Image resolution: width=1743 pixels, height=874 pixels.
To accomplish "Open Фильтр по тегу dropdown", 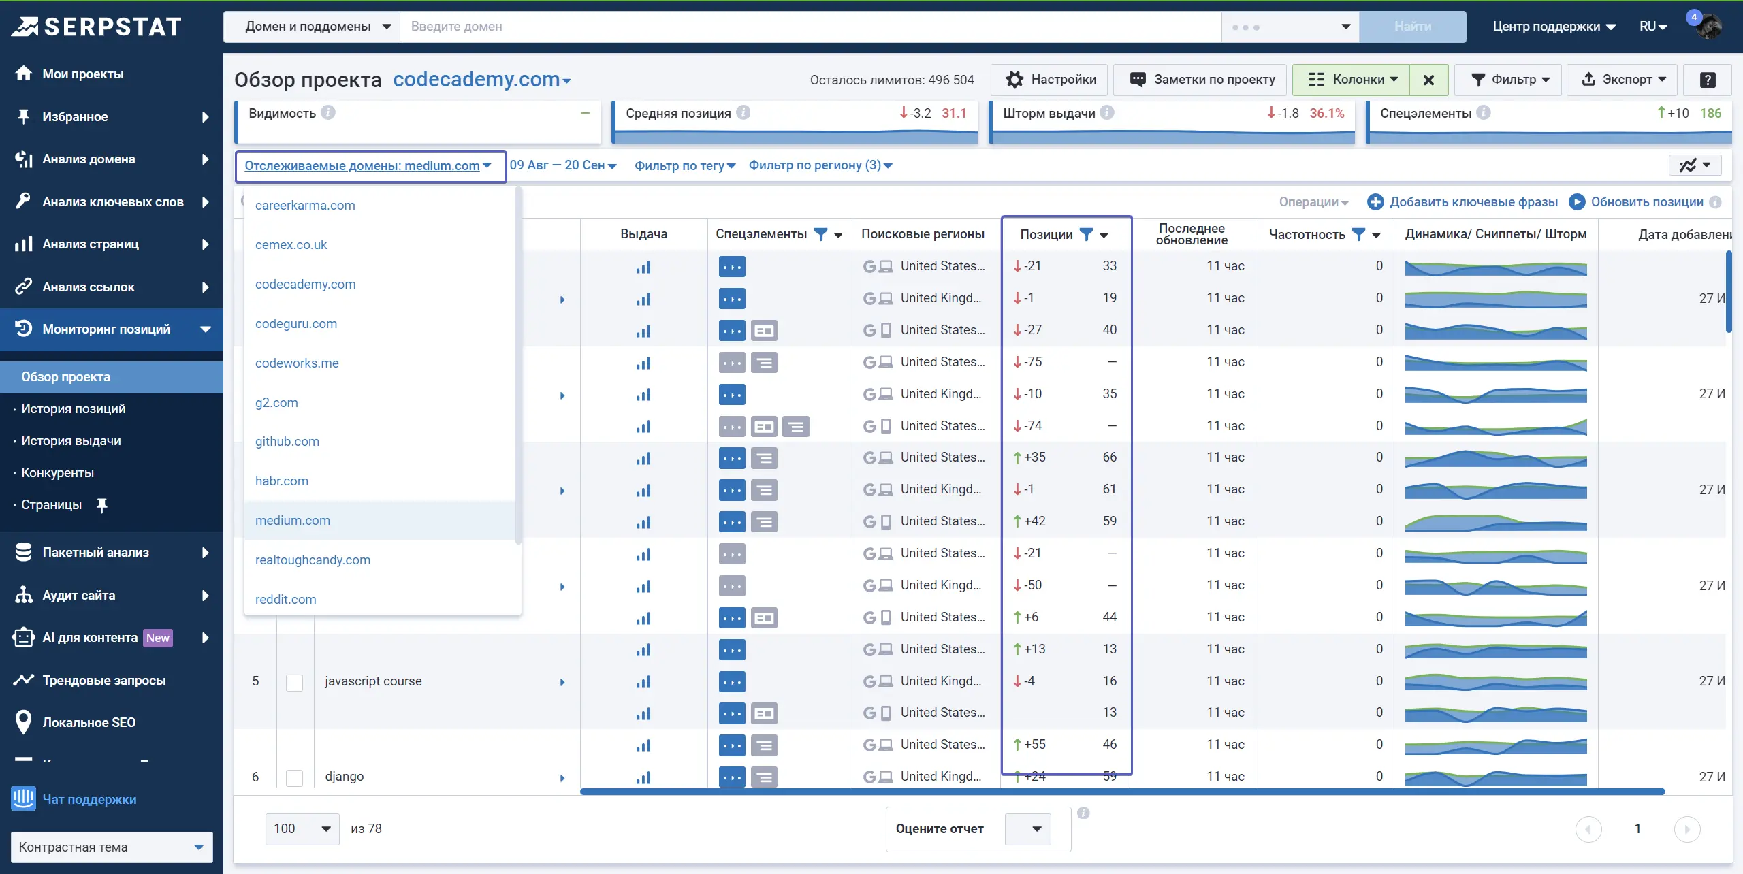I will click(x=685, y=165).
